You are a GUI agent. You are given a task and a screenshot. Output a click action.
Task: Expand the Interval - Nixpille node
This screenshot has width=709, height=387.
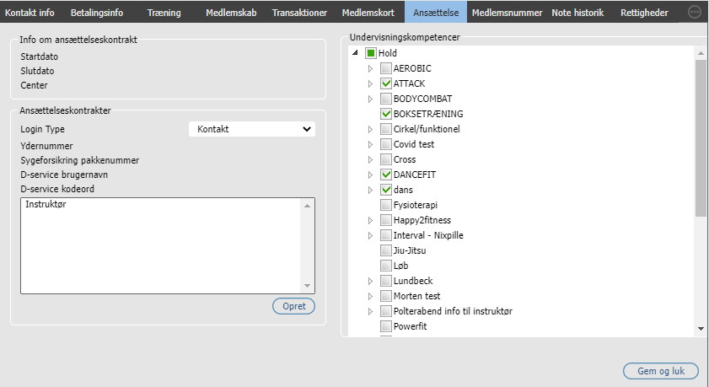click(370, 235)
